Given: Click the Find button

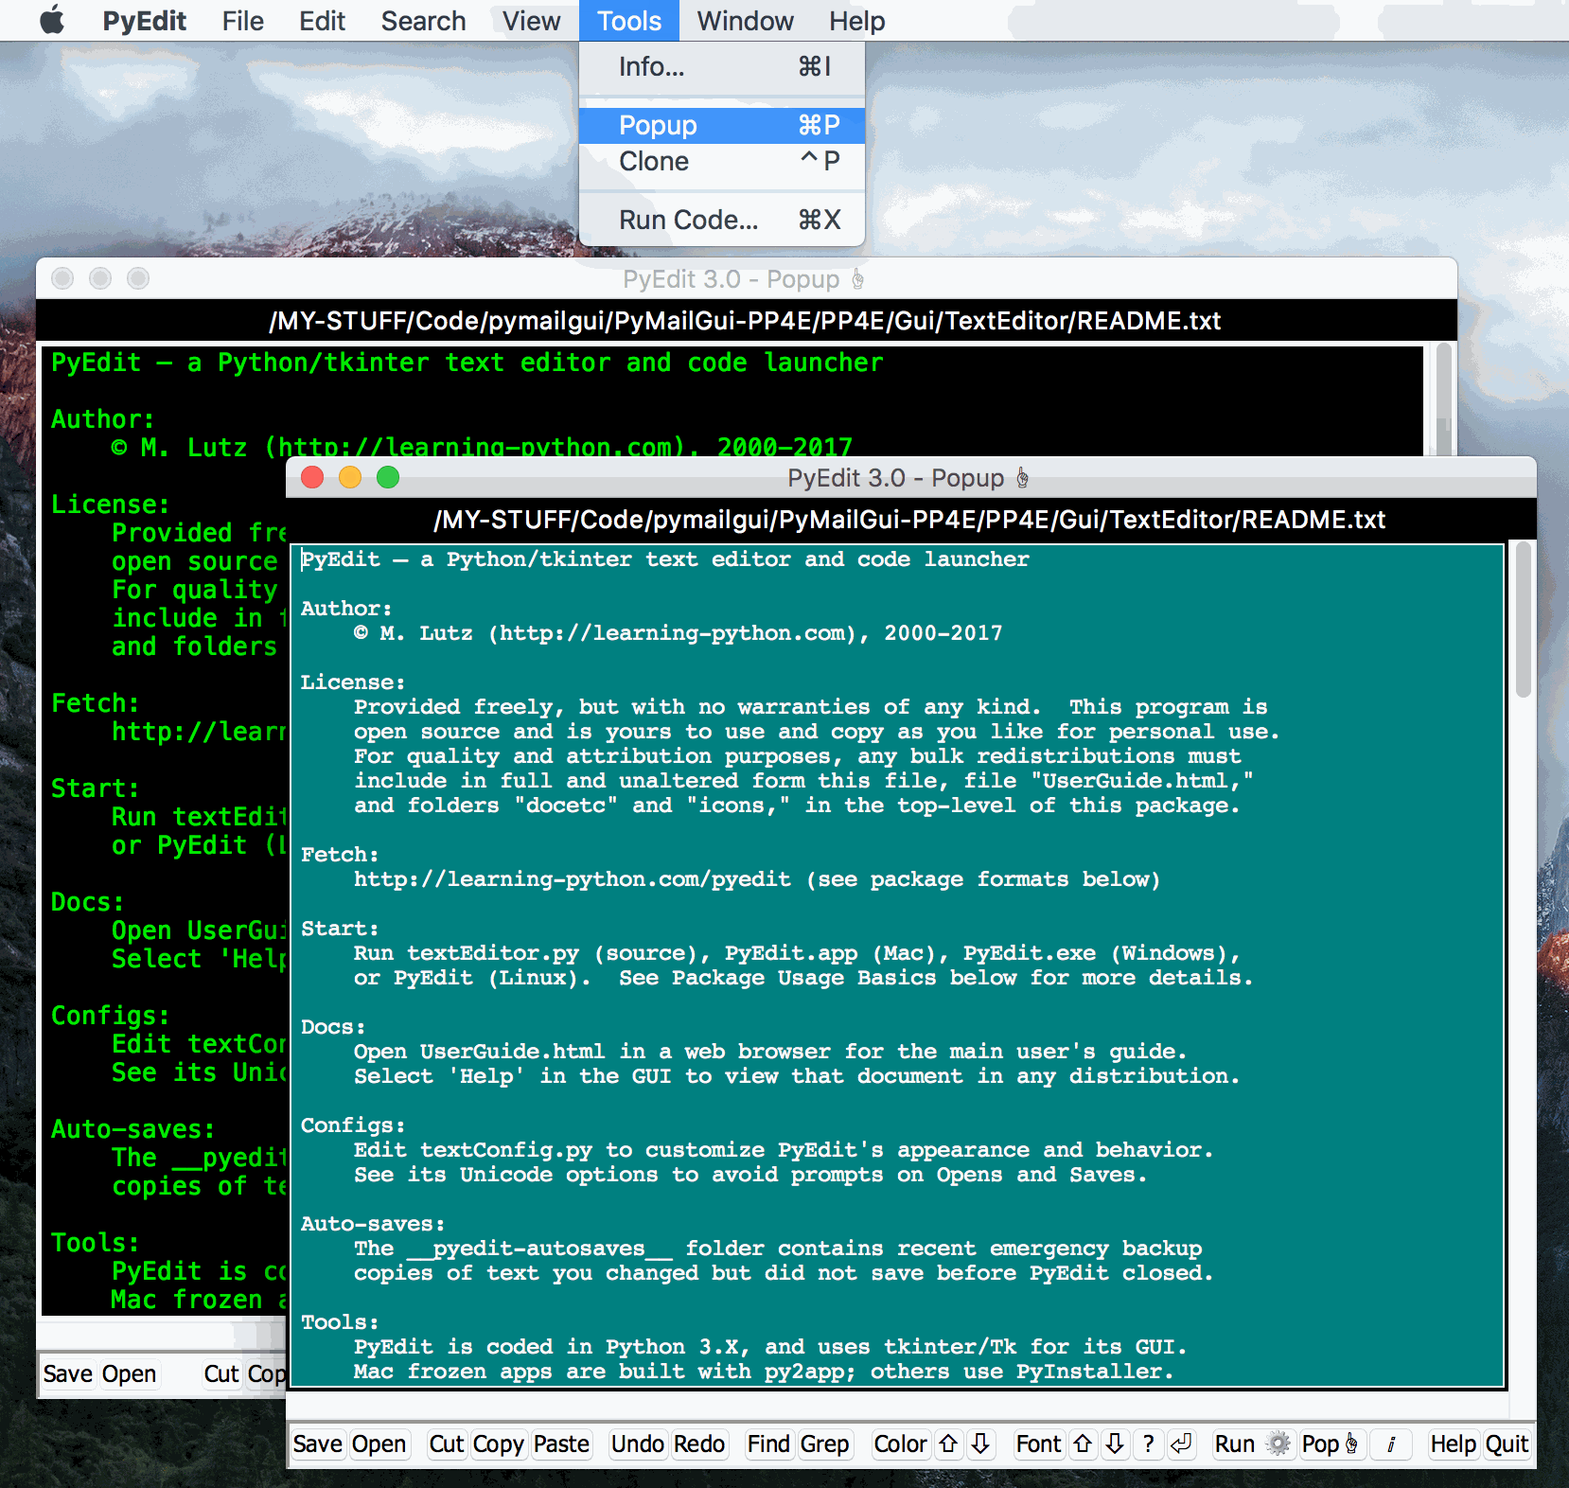Looking at the screenshot, I should click(x=768, y=1444).
